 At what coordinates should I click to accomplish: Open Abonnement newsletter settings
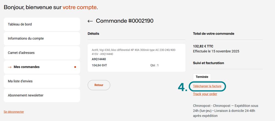(x=42, y=95)
